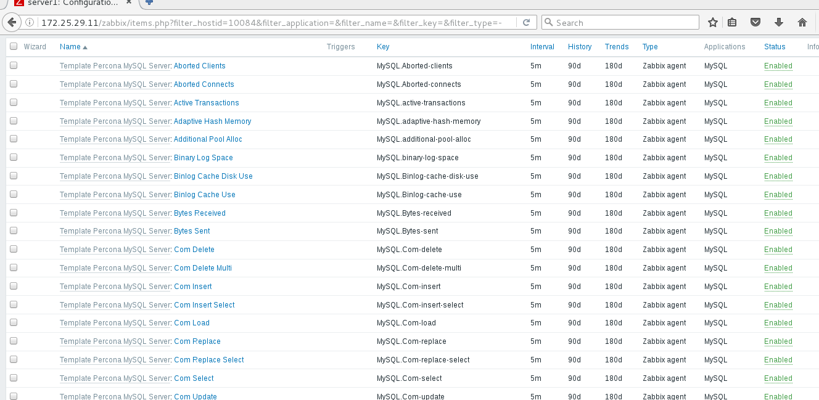Go to home page via house icon

(802, 23)
